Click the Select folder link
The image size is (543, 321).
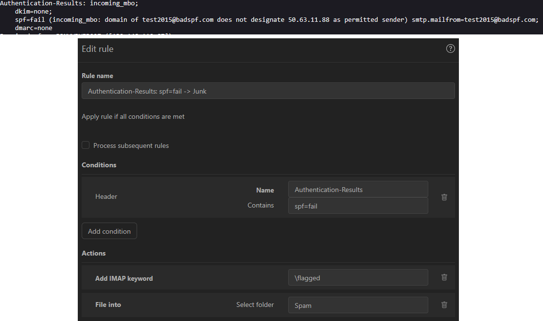point(255,305)
